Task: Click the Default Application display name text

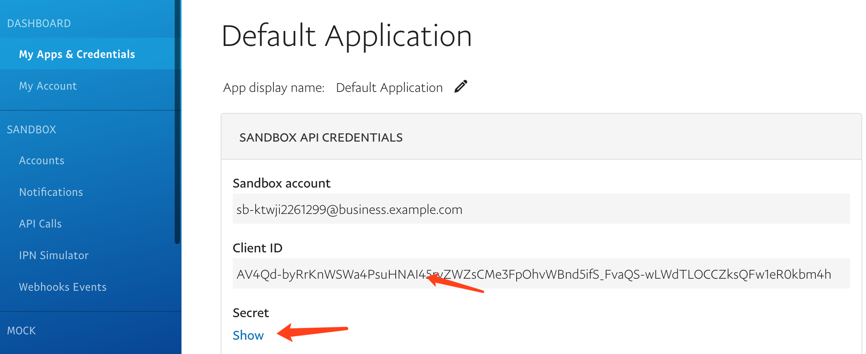Action: (389, 87)
